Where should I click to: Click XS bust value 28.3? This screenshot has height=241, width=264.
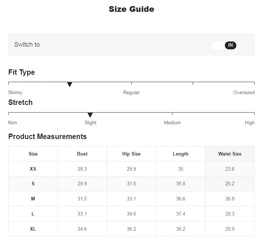(82, 169)
